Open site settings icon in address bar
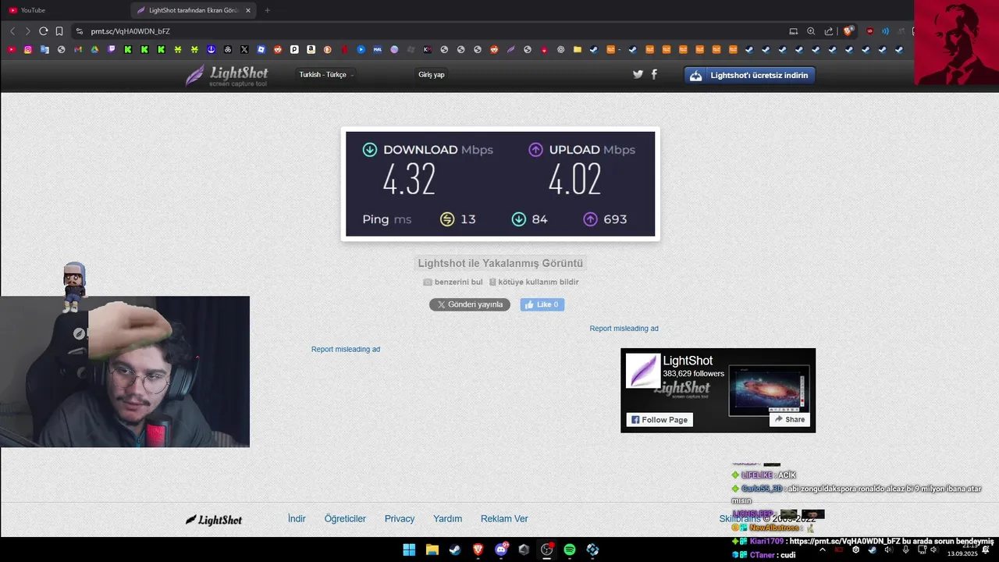 (79, 31)
